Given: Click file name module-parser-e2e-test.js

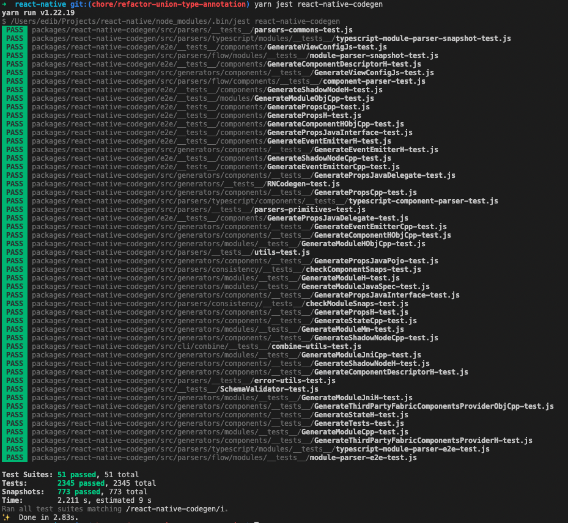Looking at the screenshot, I should pos(363,458).
